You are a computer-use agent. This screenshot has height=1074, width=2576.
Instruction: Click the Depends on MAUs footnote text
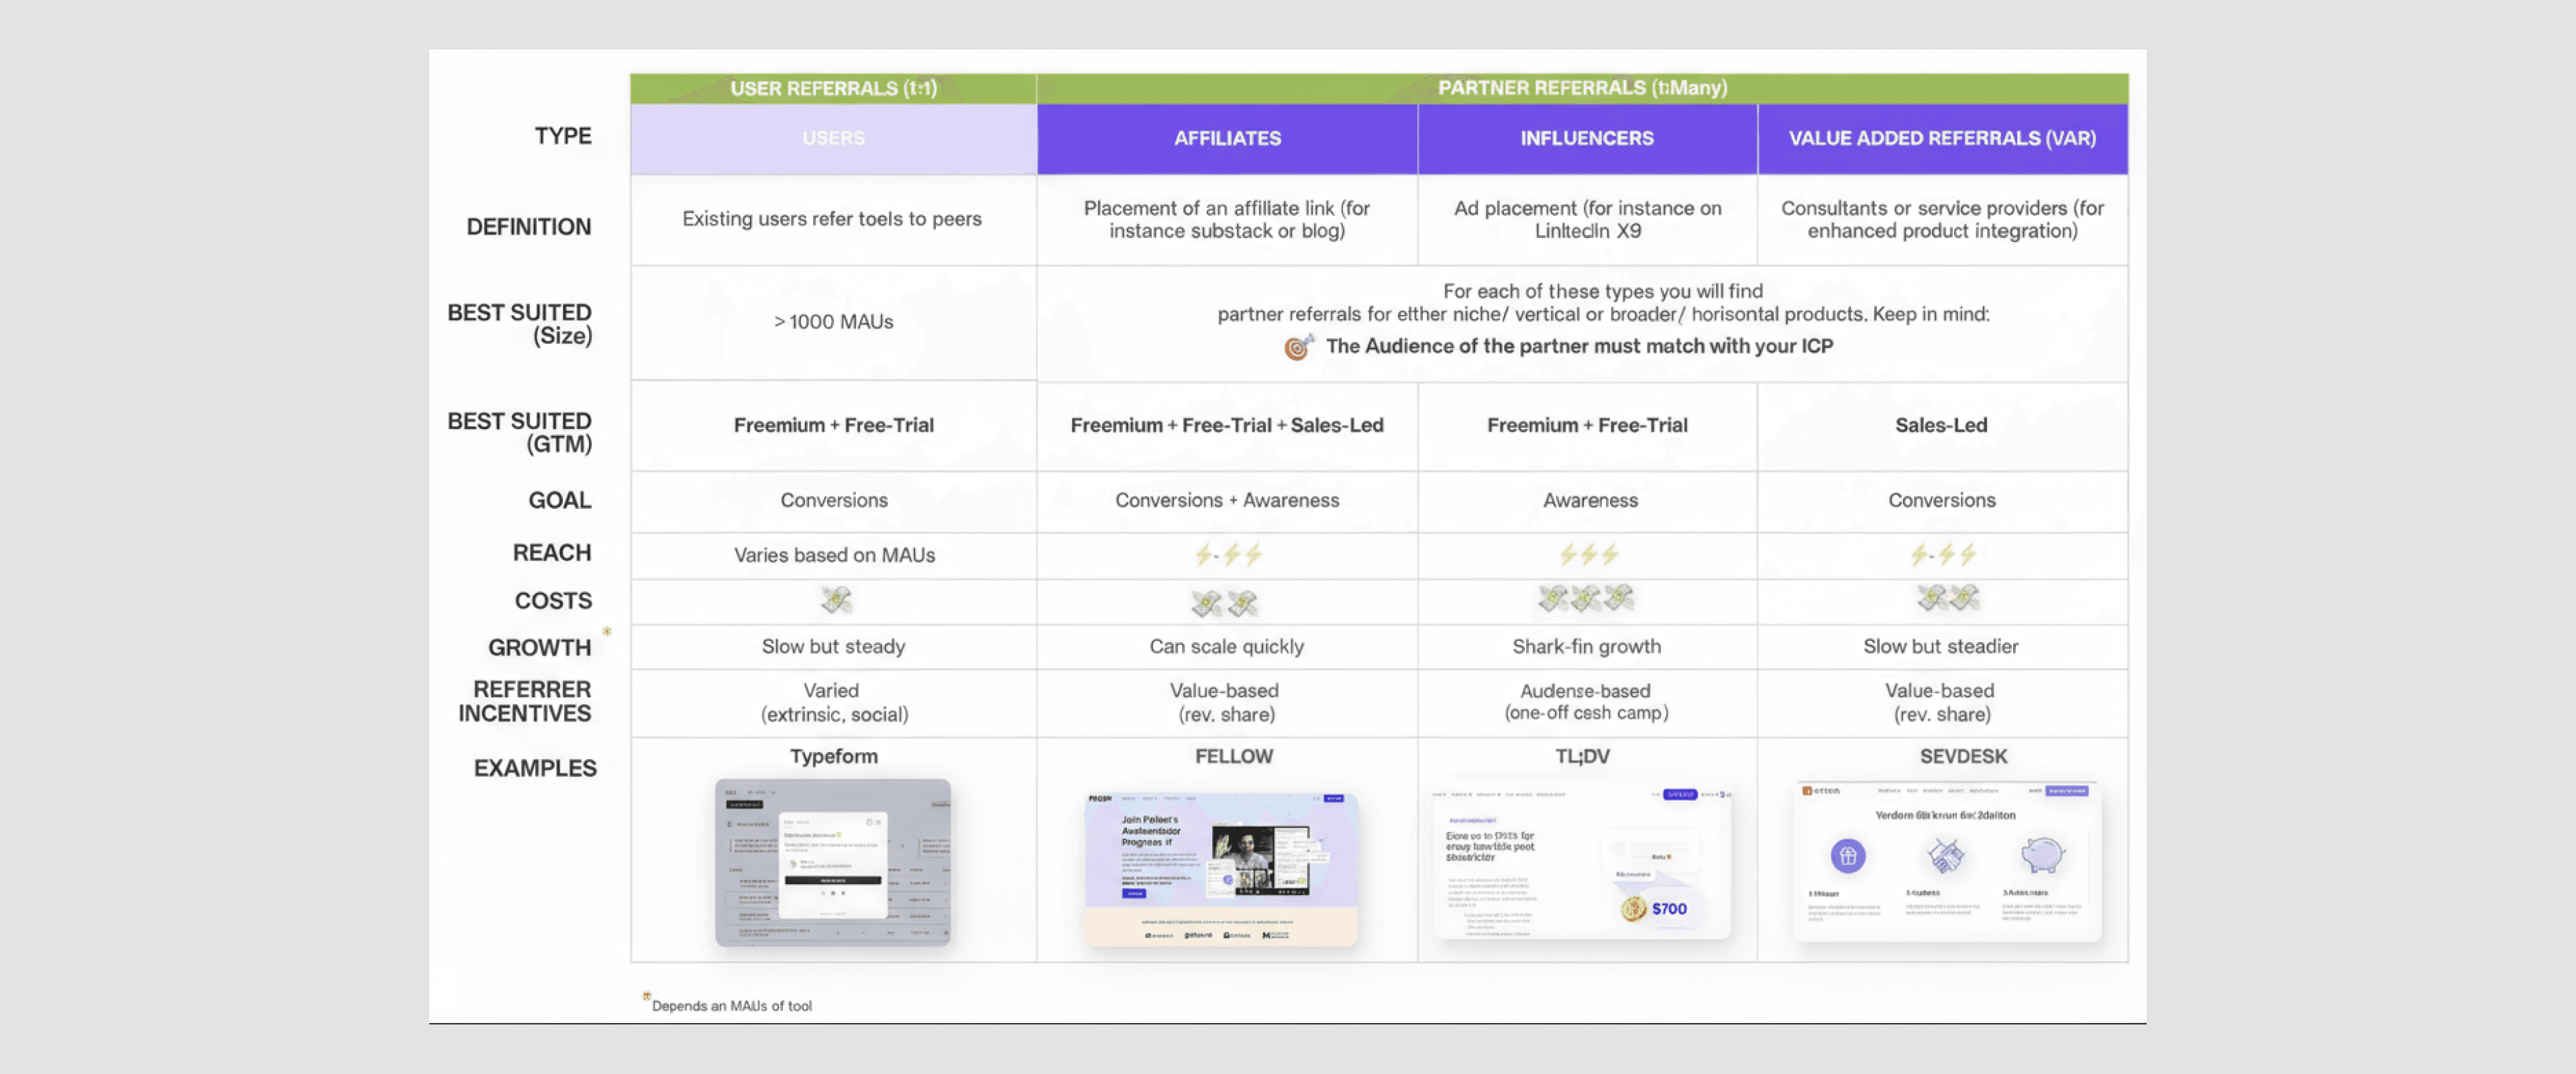tap(731, 1006)
